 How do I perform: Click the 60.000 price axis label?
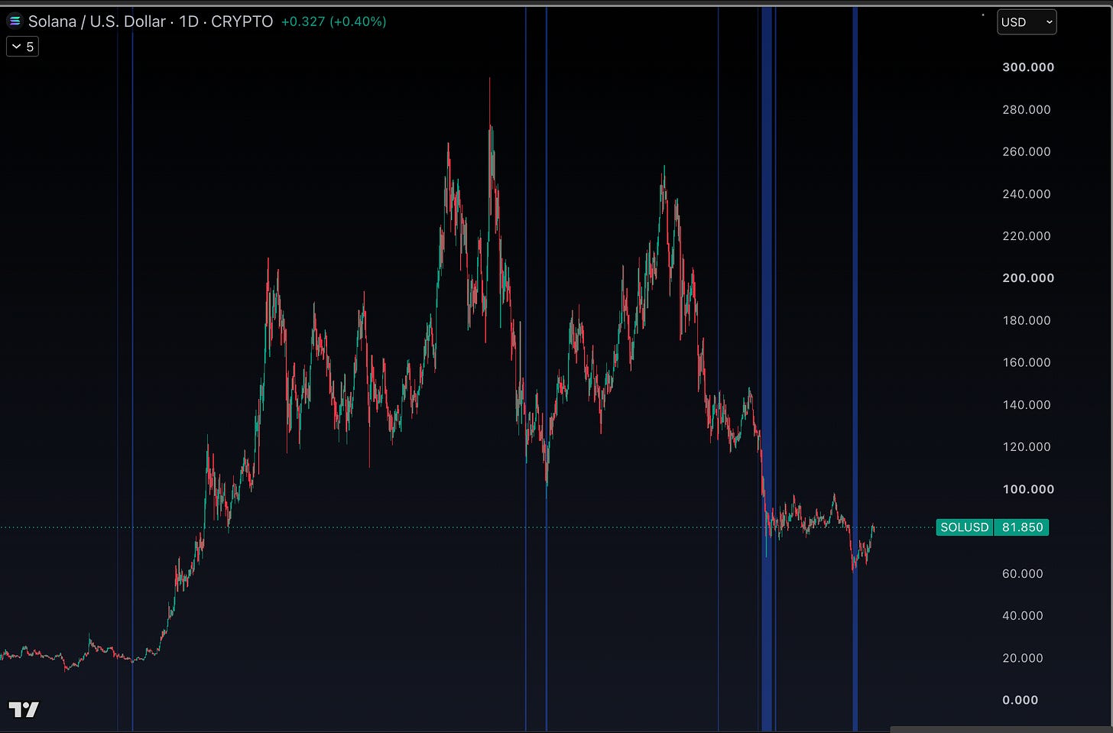click(x=1023, y=574)
